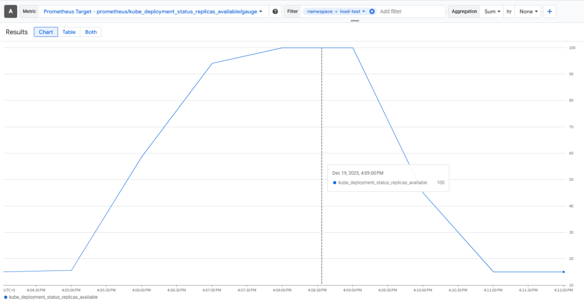Click the last data point on the line
Image resolution: width=584 pixels, height=301 pixels.
click(x=563, y=272)
